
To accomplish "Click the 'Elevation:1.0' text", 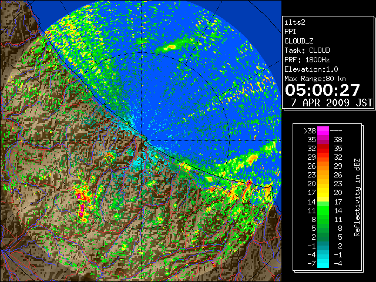I will coord(311,69).
